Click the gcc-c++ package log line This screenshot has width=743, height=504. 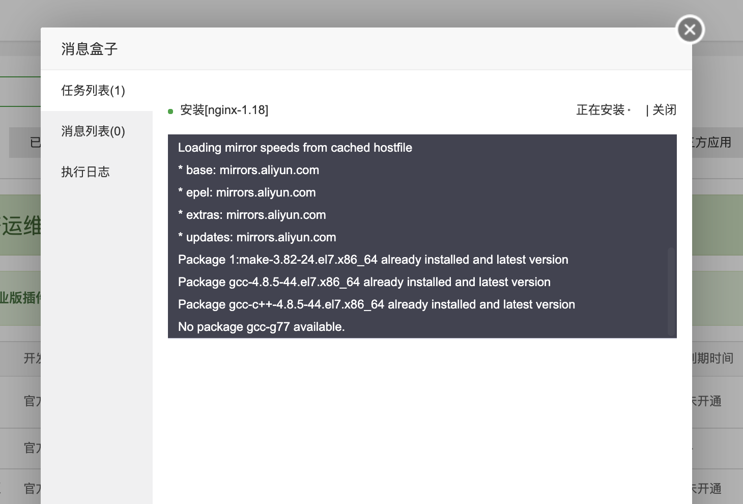(377, 304)
